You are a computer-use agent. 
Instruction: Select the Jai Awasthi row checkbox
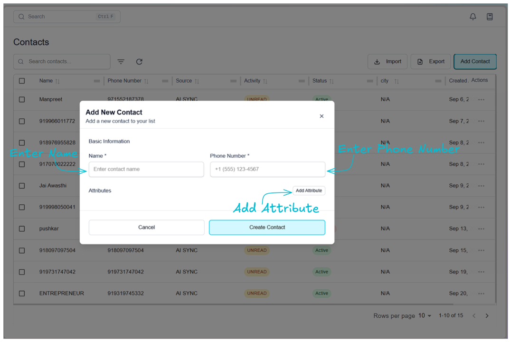tap(22, 186)
